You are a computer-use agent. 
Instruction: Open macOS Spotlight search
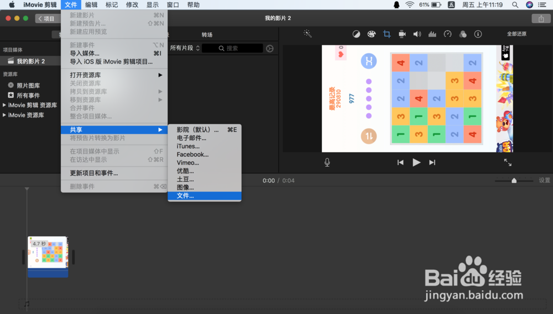point(515,4)
